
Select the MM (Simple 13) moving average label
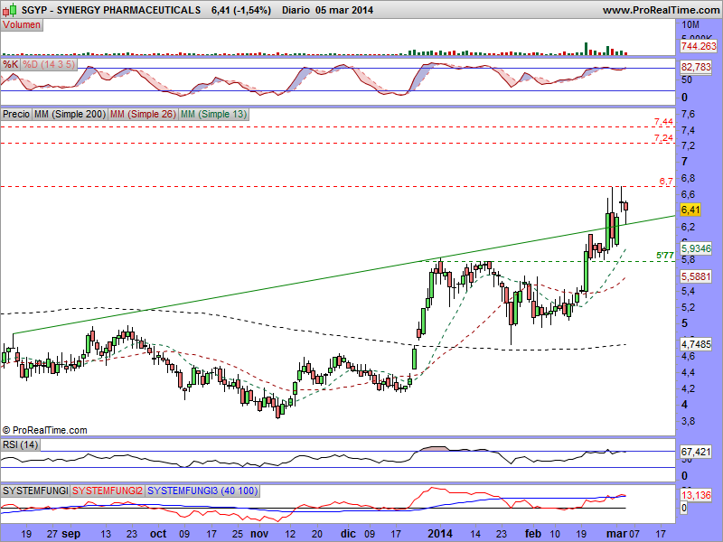[x=213, y=114]
